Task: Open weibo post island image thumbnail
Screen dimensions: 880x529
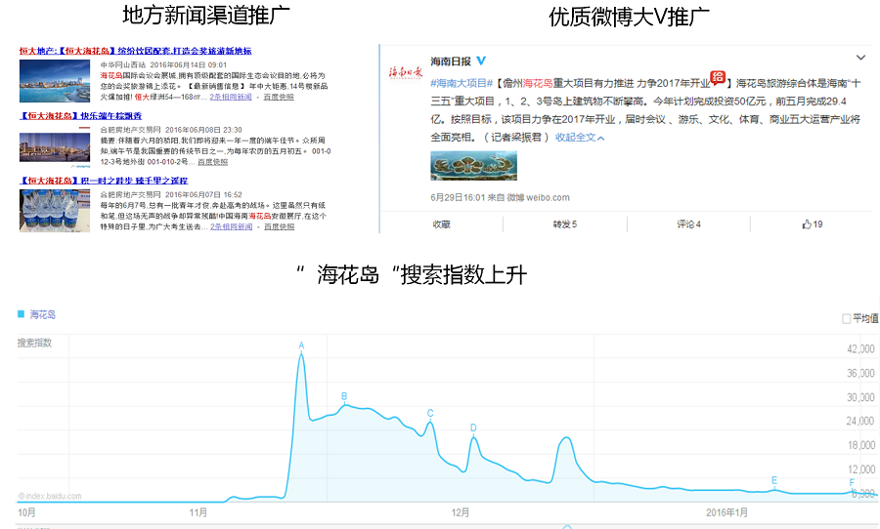Action: pos(473,166)
